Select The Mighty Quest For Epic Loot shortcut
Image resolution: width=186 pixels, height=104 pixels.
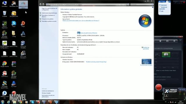(5, 85)
